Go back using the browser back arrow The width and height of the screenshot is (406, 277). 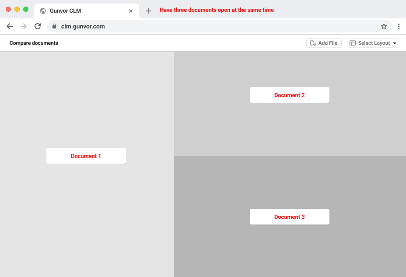point(10,26)
